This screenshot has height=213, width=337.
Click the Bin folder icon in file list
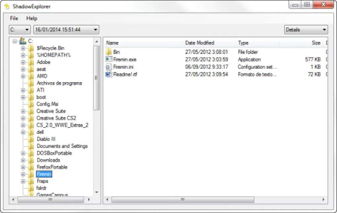[x=109, y=52]
